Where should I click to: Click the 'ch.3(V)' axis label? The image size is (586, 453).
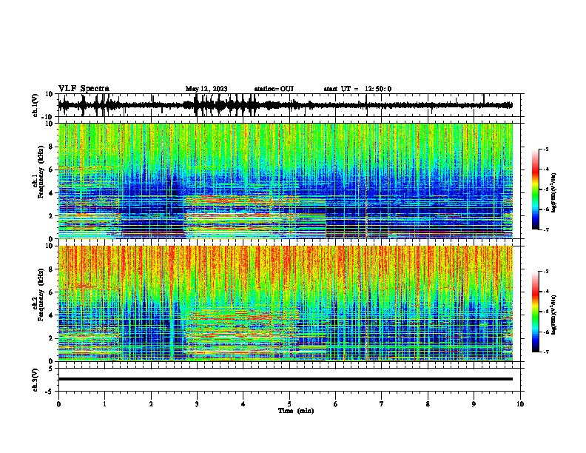(x=36, y=380)
